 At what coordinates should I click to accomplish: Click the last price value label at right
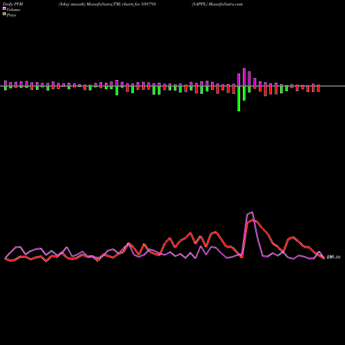[333, 257]
